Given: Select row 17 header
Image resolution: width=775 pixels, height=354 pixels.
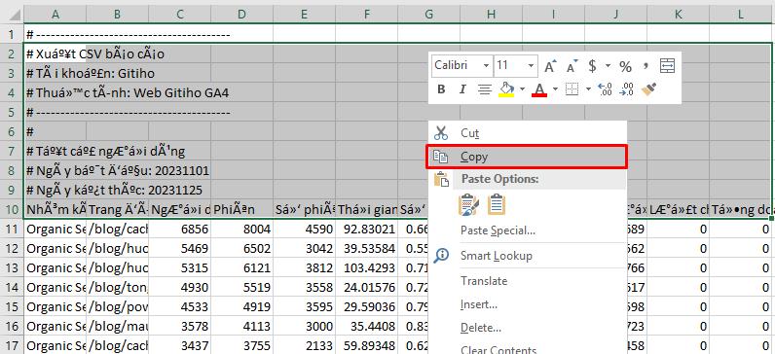Looking at the screenshot, I should click(x=12, y=345).
